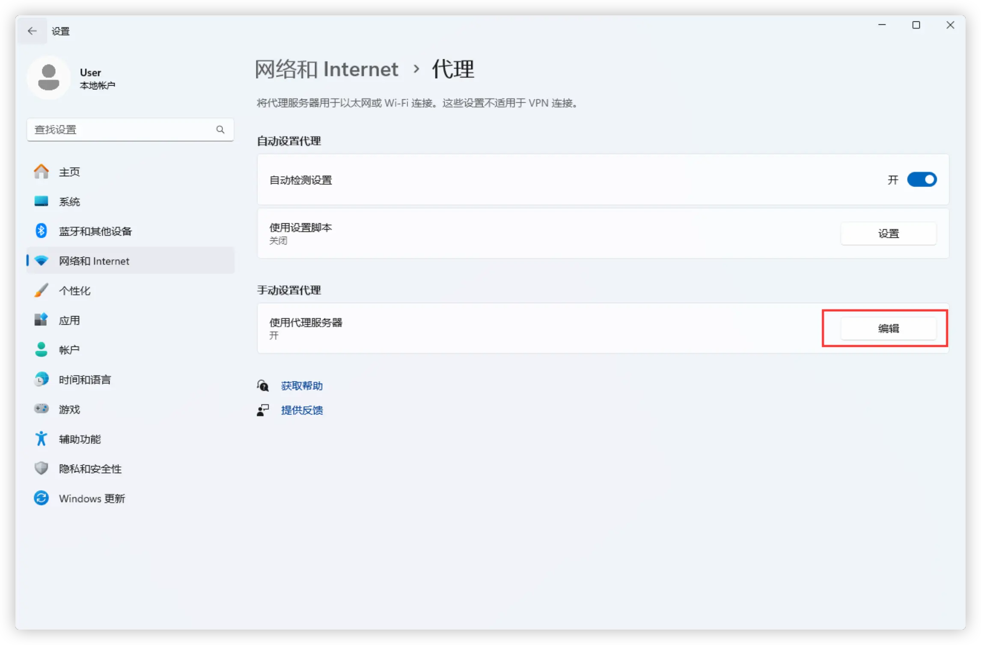Click the 时间和语言 globe clock icon
This screenshot has width=981, height=645.
(42, 379)
